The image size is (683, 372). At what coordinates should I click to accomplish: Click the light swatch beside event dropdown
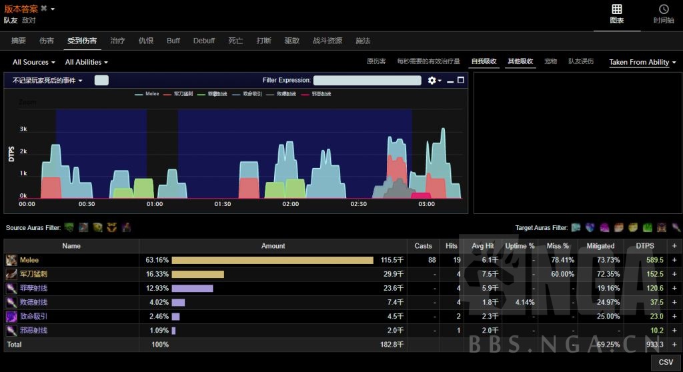(x=101, y=80)
